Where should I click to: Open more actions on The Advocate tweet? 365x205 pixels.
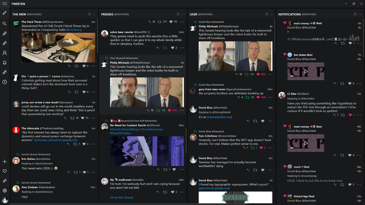tap(93, 144)
